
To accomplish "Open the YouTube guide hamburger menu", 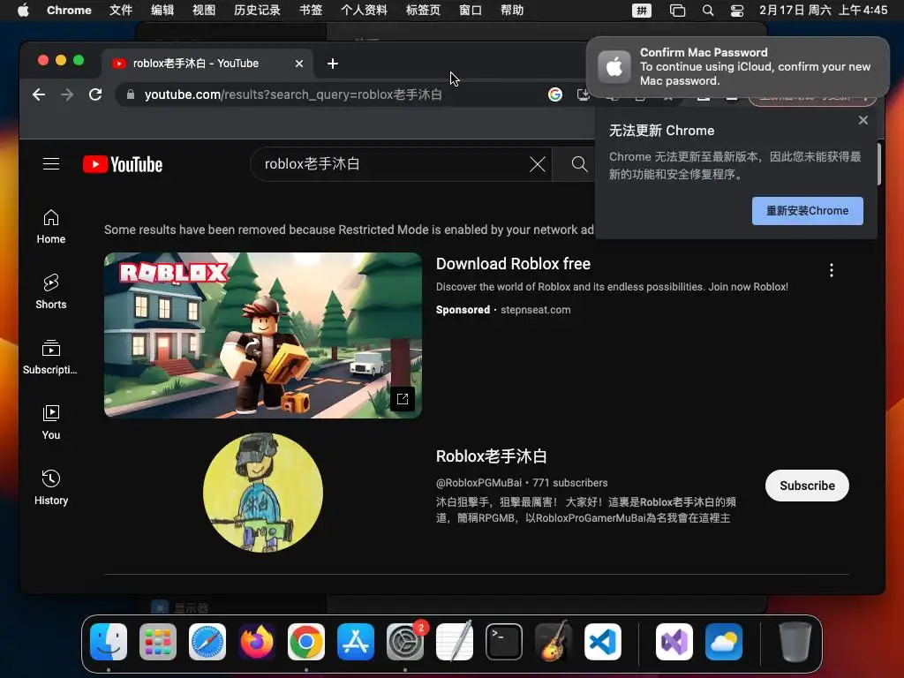I will [x=51, y=164].
